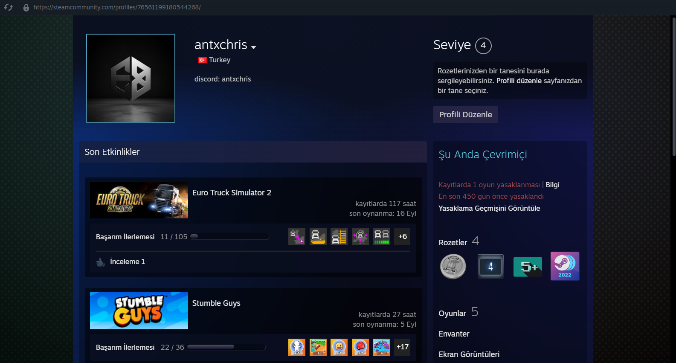Open the Envanter inventory link
Screen dimensions: 676x363
pos(454,334)
